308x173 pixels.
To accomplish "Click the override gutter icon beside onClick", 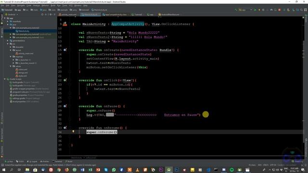I will point(65,80).
